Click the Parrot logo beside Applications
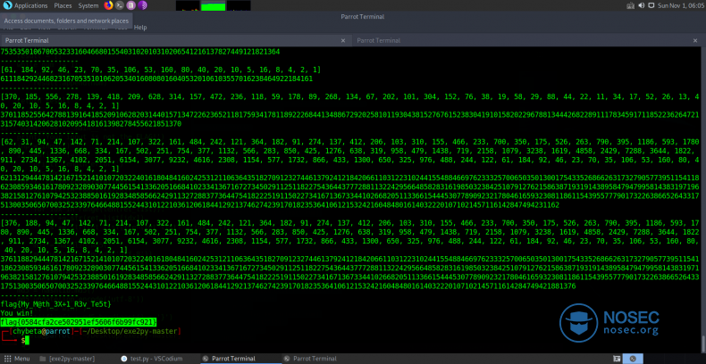706x364 pixels. [6, 5]
